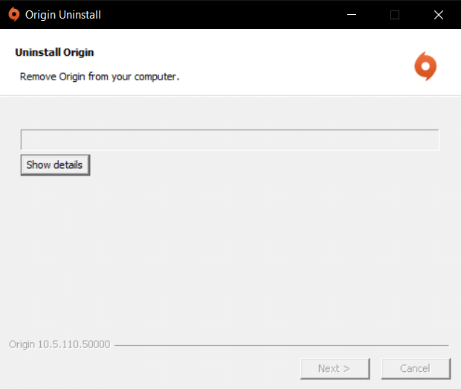This screenshot has height=389, width=461.
Task: Click the "Origin 10.5.110.50000" version text
Action: (59, 344)
